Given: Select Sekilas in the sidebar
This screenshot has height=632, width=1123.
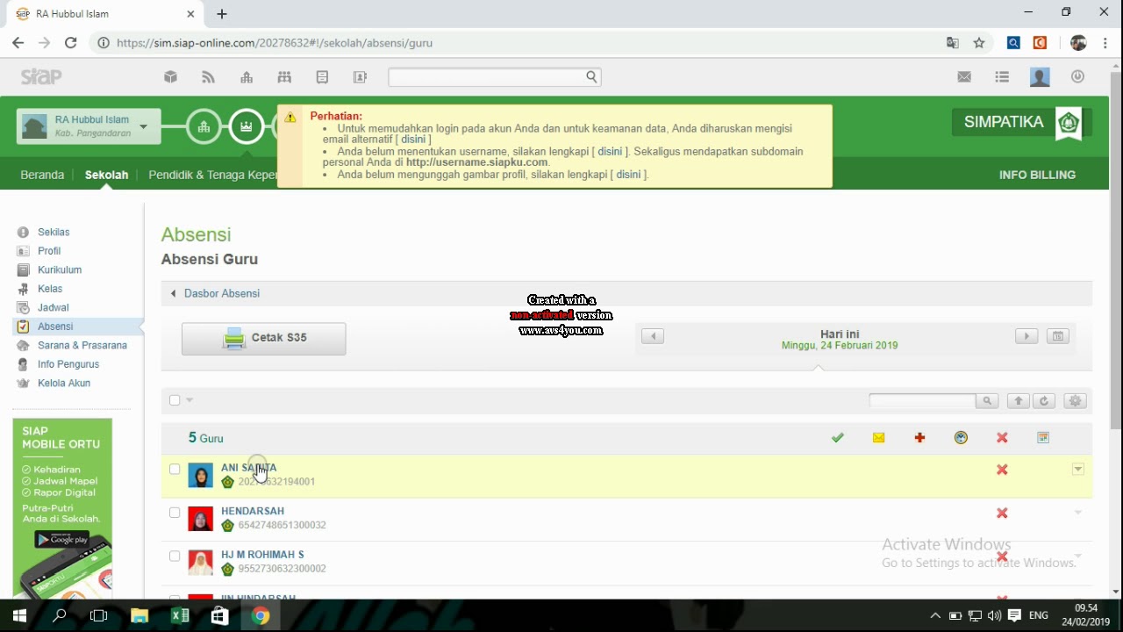Looking at the screenshot, I should tap(54, 233).
